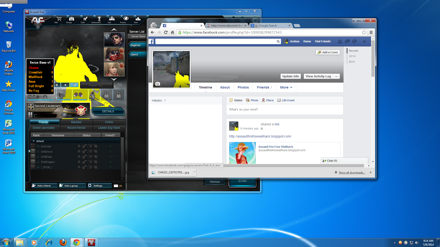Open the Clan icon in game toolbar
Viewport: 440px width, 247px height.
click(x=112, y=19)
